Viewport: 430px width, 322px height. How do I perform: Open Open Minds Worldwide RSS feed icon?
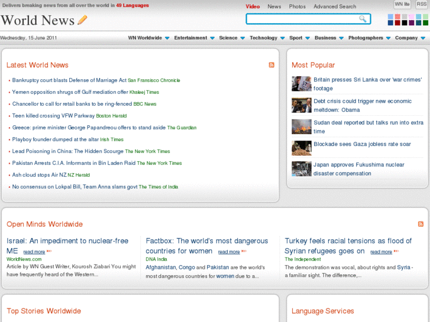coord(421,224)
